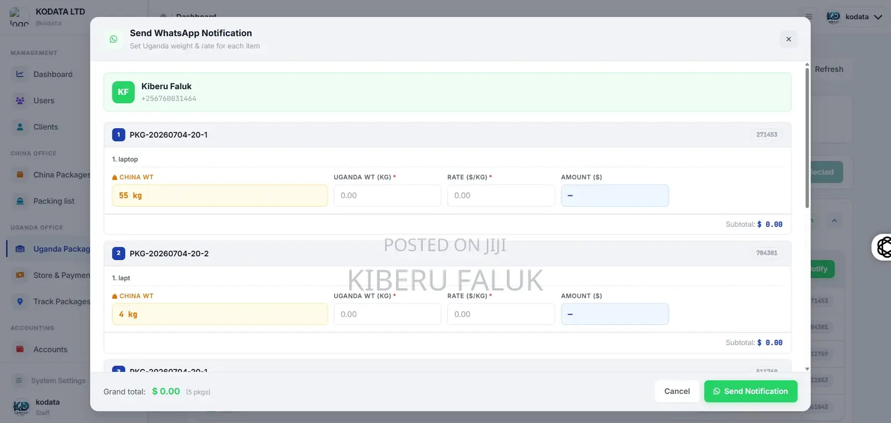
Task: Click the KODATA LTD logo image
Action: [x=19, y=17]
